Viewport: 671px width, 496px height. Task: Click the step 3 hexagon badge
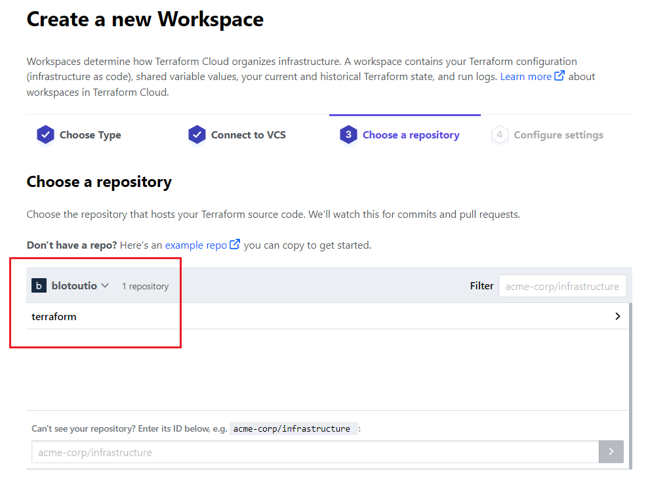[348, 134]
